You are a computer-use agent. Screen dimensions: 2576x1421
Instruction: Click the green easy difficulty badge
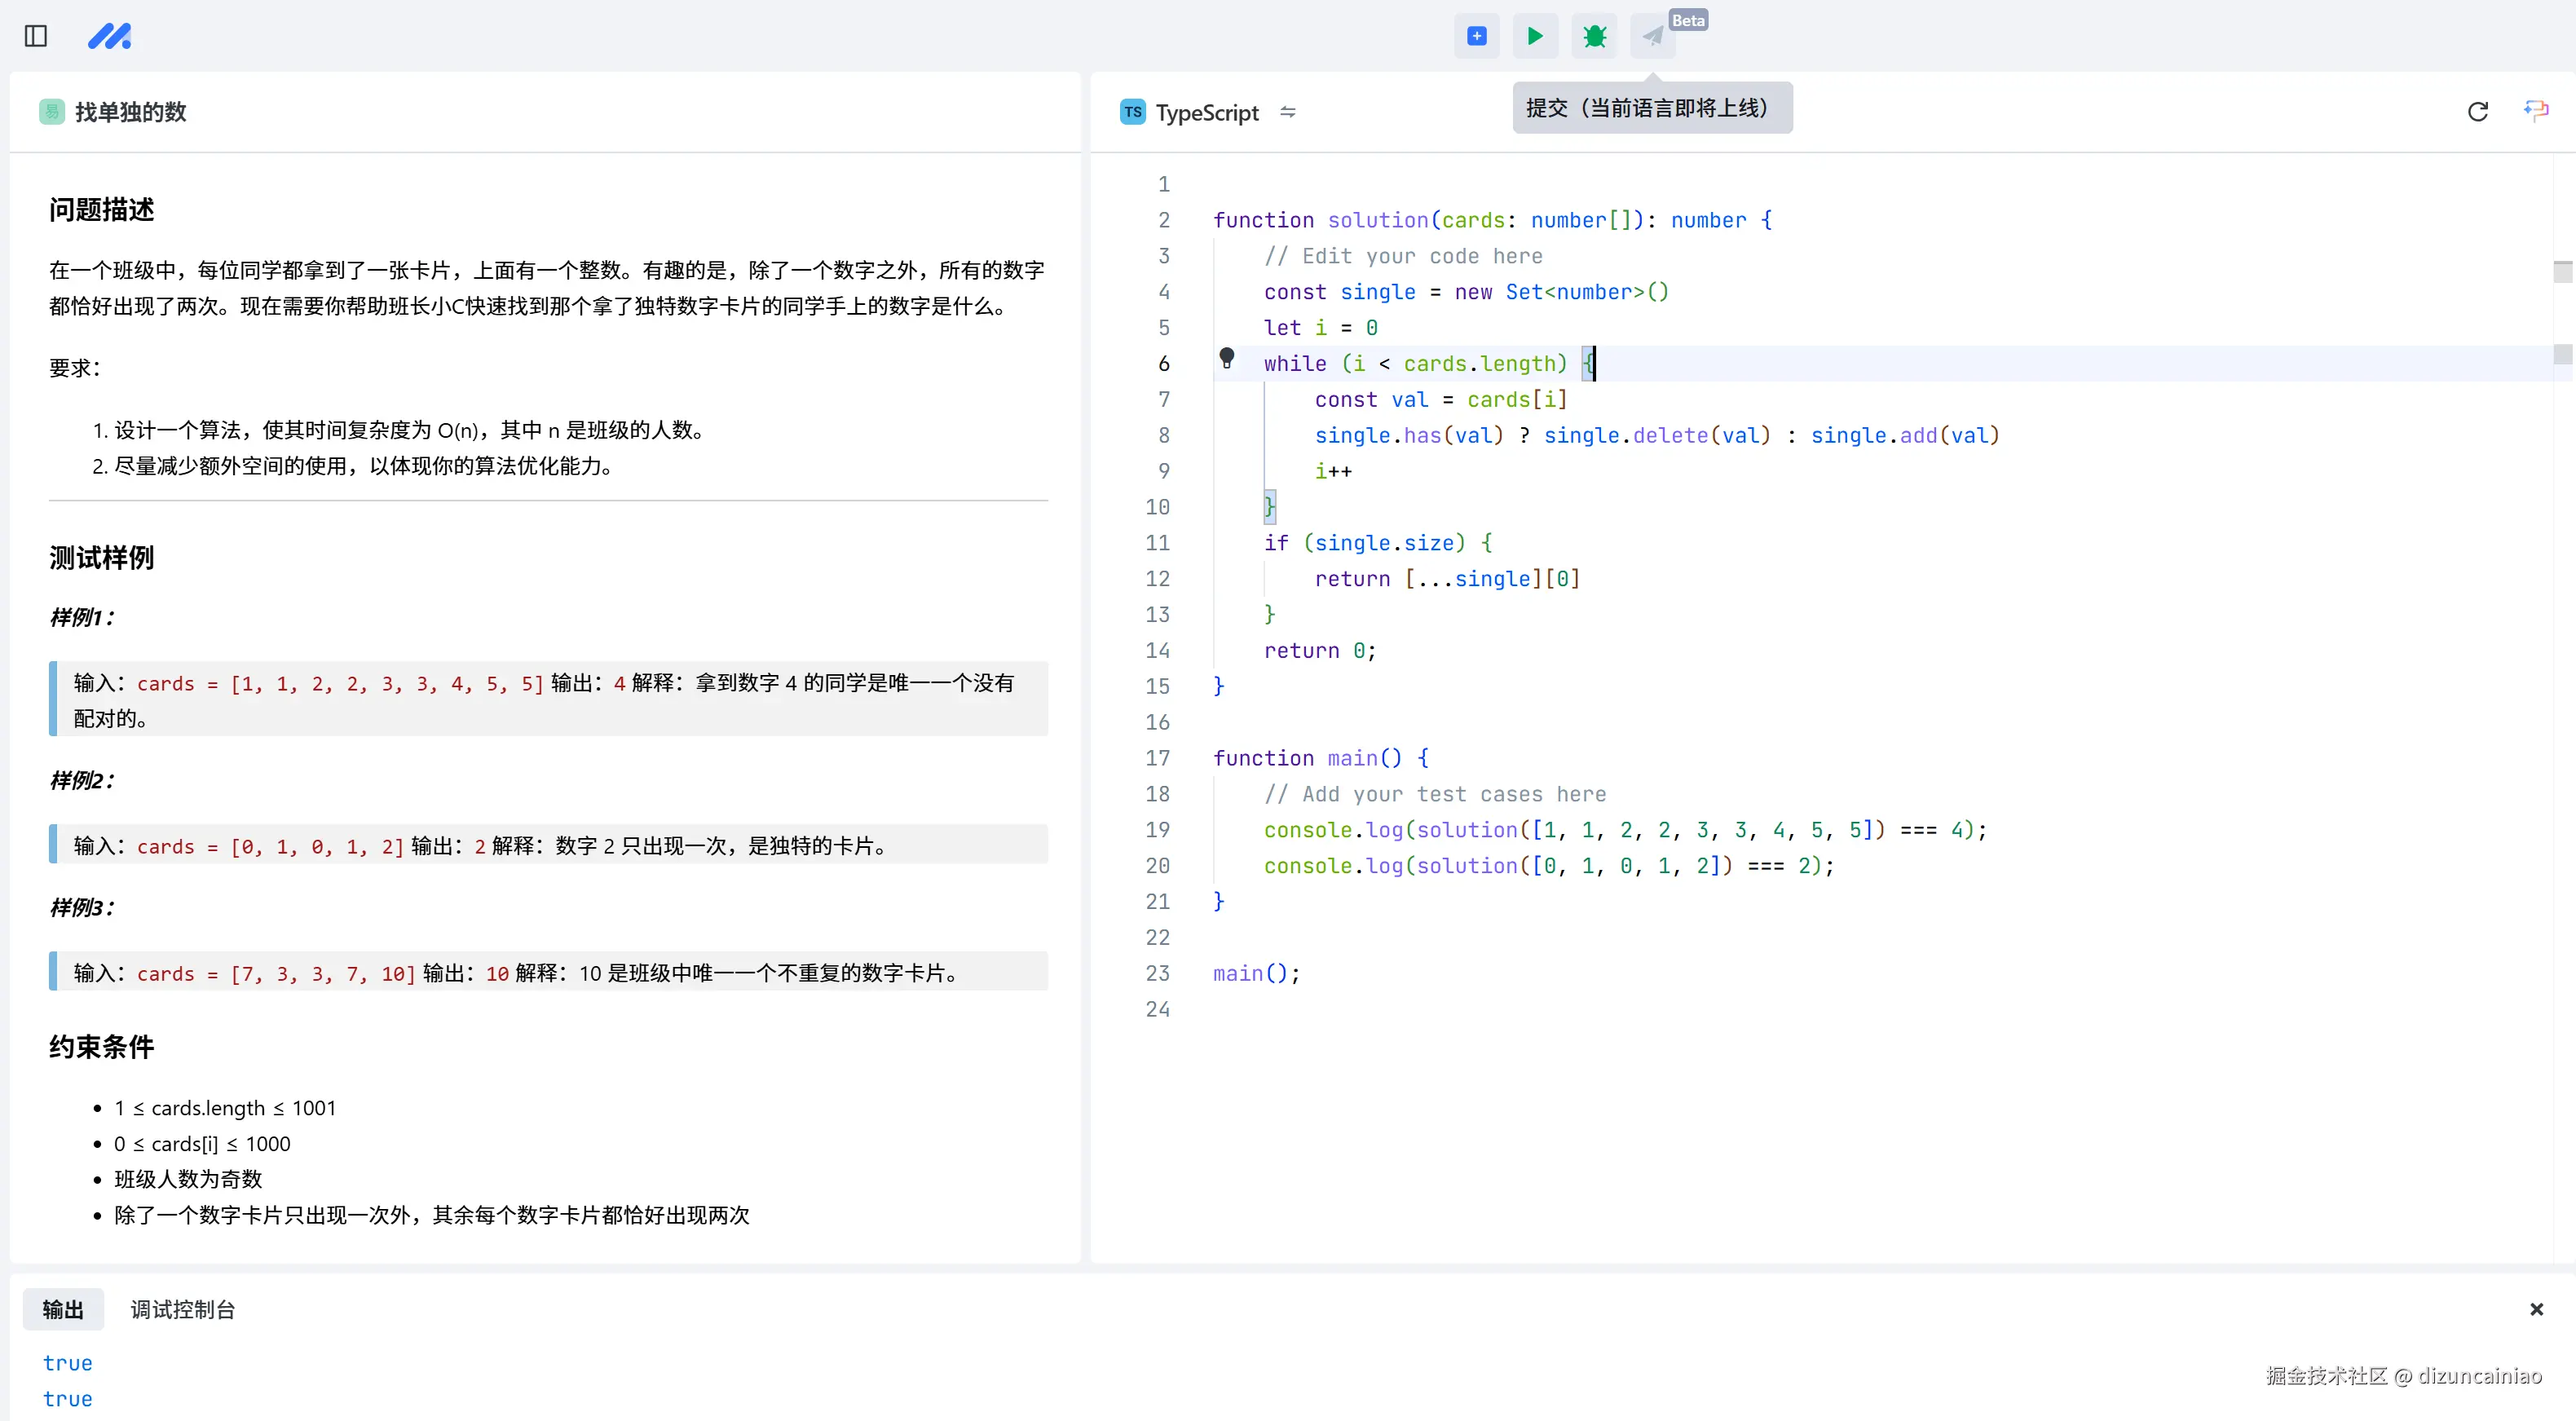pyautogui.click(x=52, y=112)
